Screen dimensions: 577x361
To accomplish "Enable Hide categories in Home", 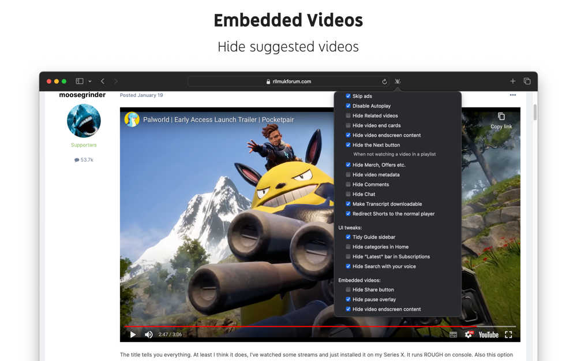I will click(x=348, y=247).
